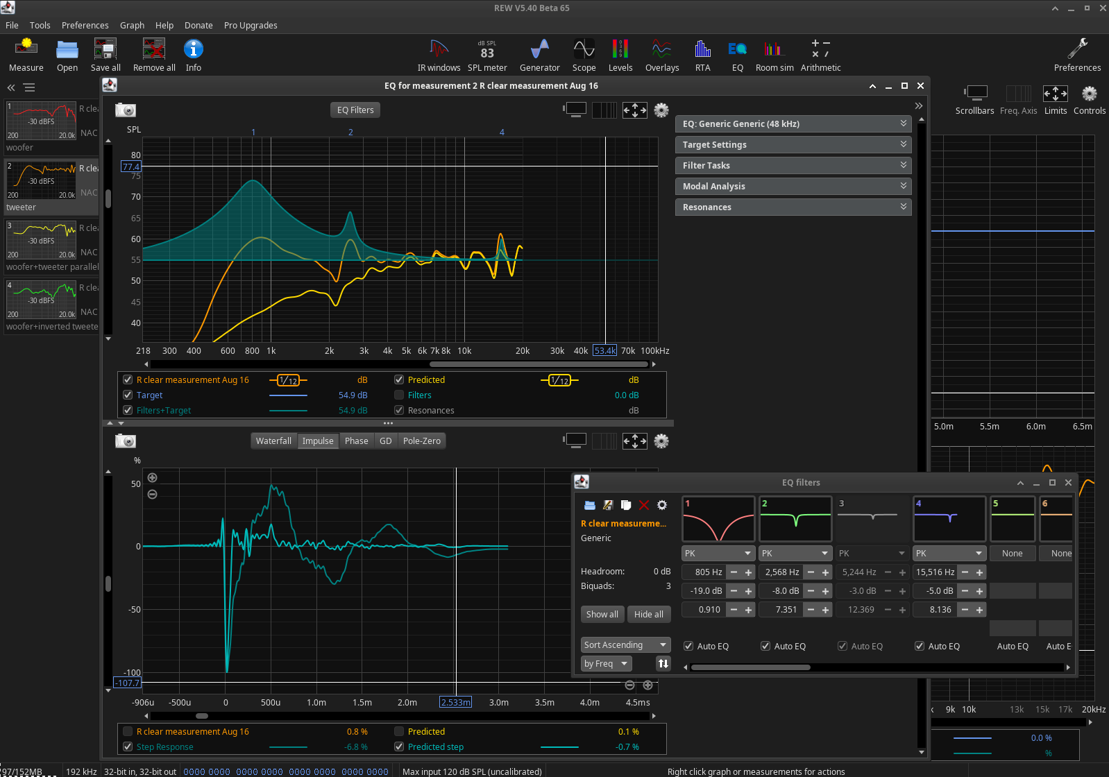Open SPL graph controls gear icon
Screen dimensions: 1109x777
[x=661, y=110]
